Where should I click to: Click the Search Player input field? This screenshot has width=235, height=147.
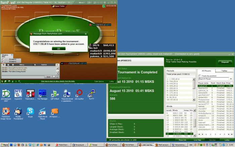pyautogui.click(x=214, y=79)
